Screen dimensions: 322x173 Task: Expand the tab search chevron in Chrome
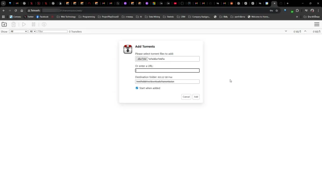tap(3, 3)
